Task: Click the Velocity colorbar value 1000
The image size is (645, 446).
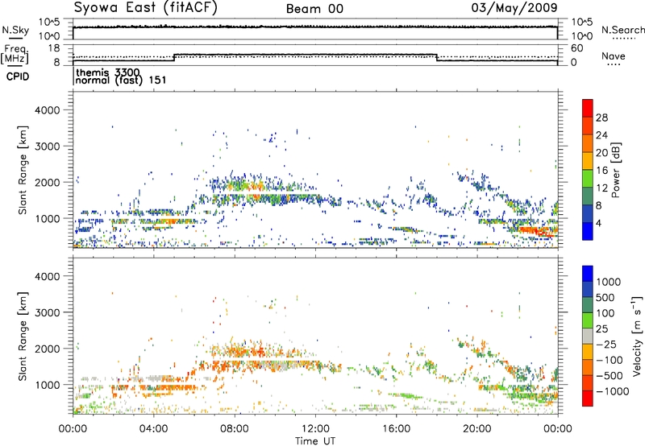Action: click(608, 282)
